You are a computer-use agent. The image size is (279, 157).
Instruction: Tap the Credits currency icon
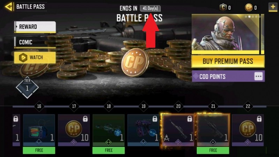coord(223,7)
